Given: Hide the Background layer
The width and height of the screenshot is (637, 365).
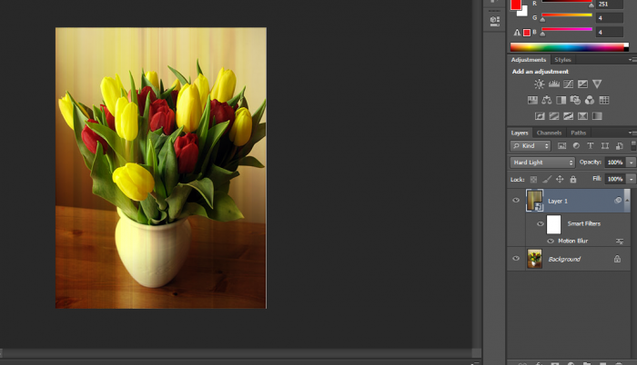Looking at the screenshot, I should 516,259.
